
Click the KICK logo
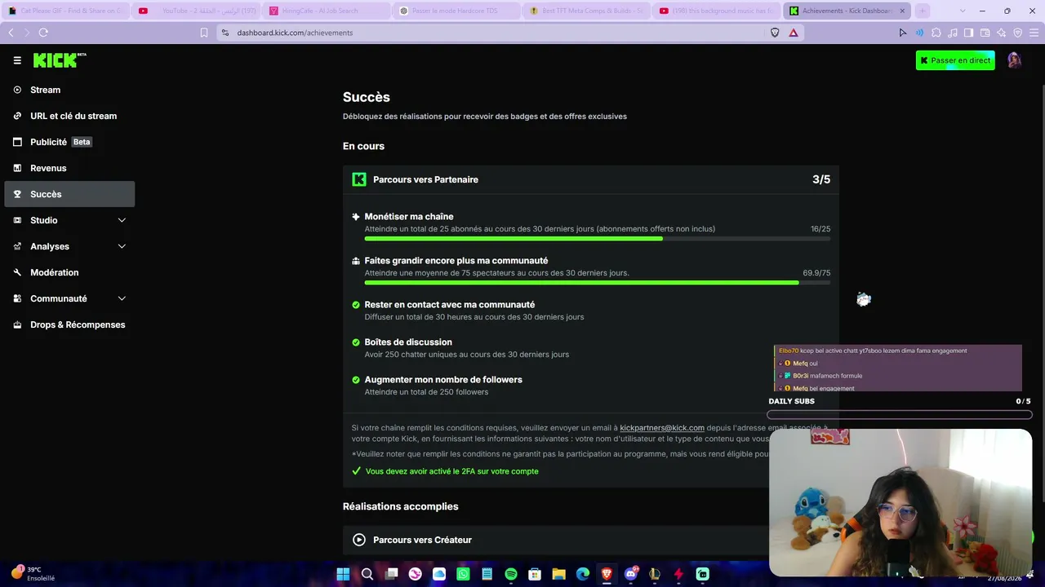[58, 60]
